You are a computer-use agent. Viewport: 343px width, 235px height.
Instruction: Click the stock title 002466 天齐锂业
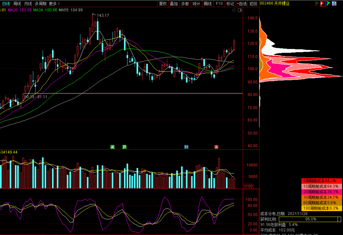coord(275,4)
